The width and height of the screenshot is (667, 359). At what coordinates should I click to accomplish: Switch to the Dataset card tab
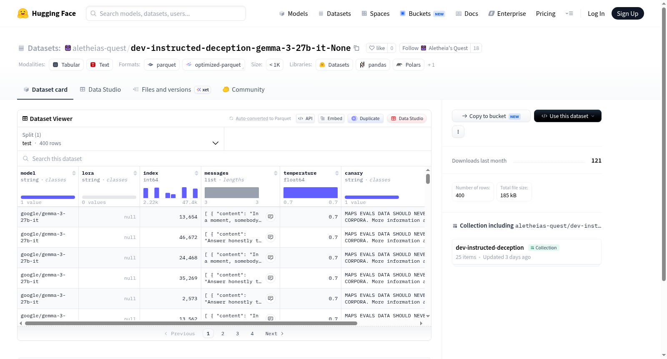point(45,90)
